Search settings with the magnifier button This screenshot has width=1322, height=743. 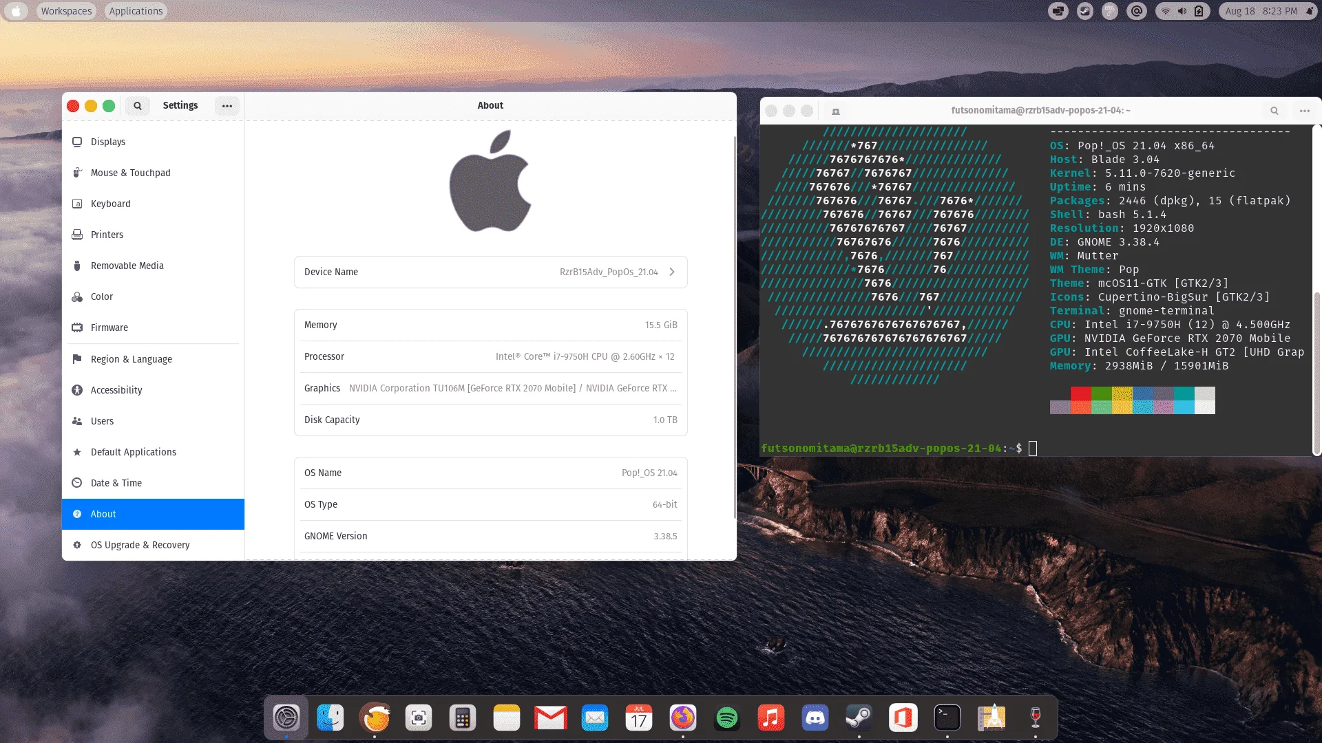pos(138,105)
